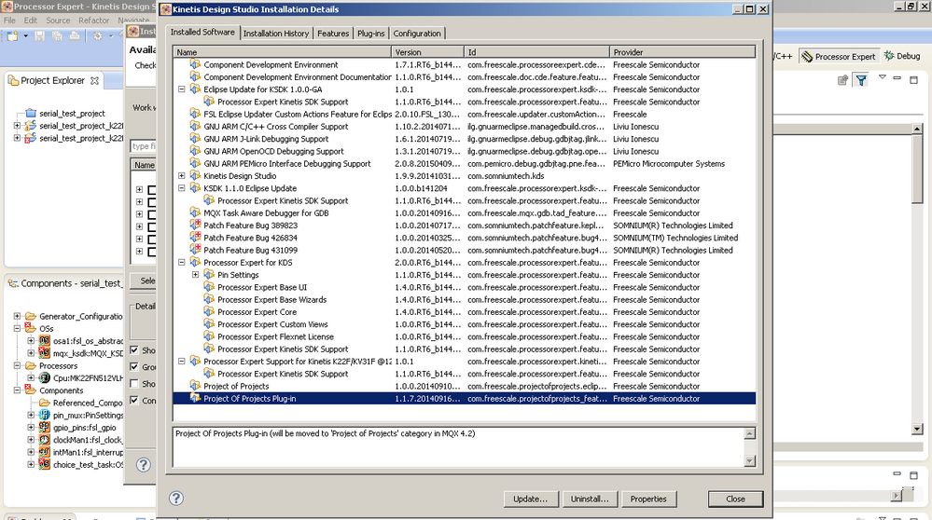Click the Update... button

coord(530,499)
